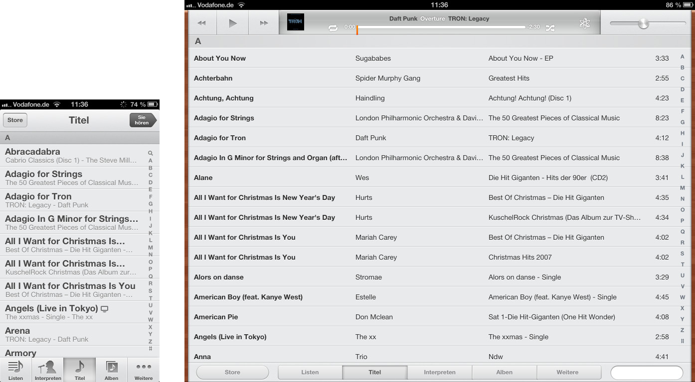Viewport: 695px width, 382px height.
Task: Select the Titel tab on iPad
Action: (x=375, y=372)
